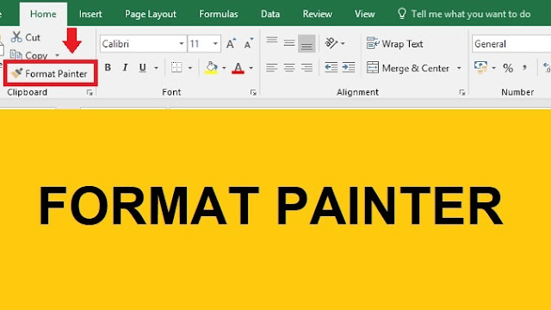This screenshot has height=310, width=551.
Task: Open Orientation dropdown arrow
Action: tap(343, 44)
